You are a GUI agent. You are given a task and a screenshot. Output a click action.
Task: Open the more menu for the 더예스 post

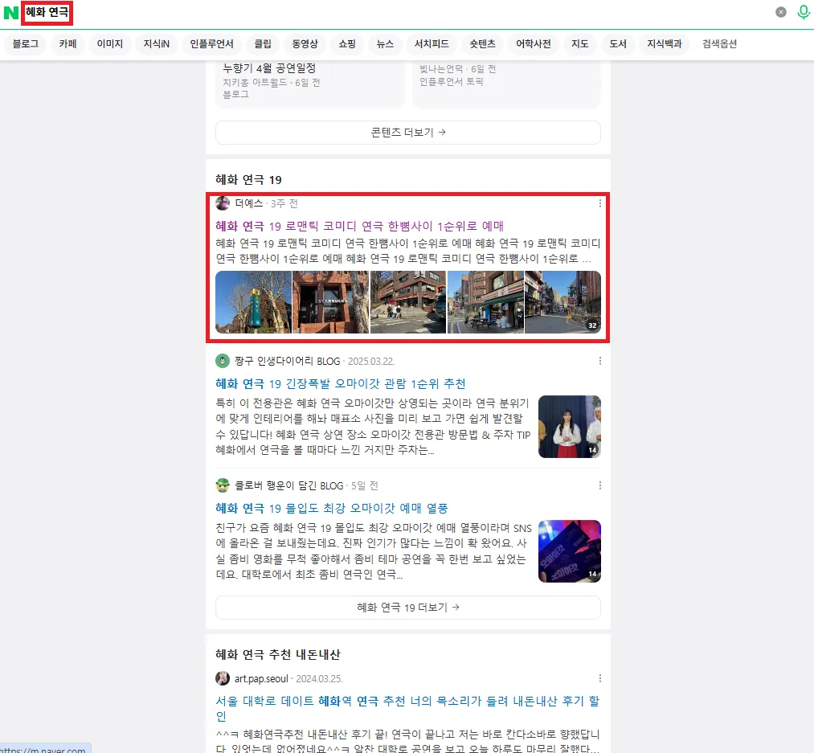600,203
